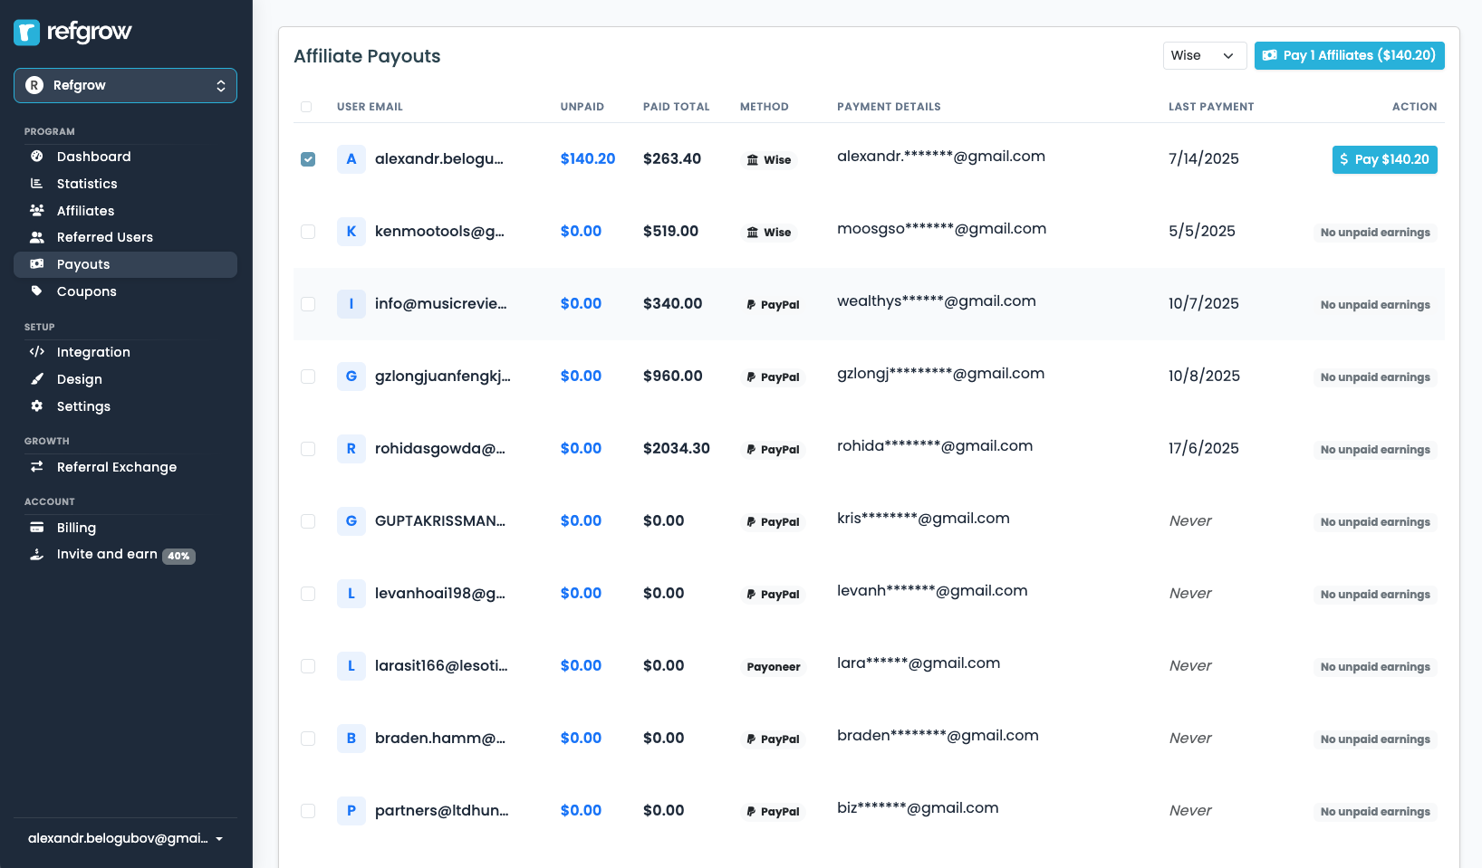The height and width of the screenshot is (868, 1482).
Task: Check the checkbox for kenmootools row
Action: pyautogui.click(x=308, y=232)
